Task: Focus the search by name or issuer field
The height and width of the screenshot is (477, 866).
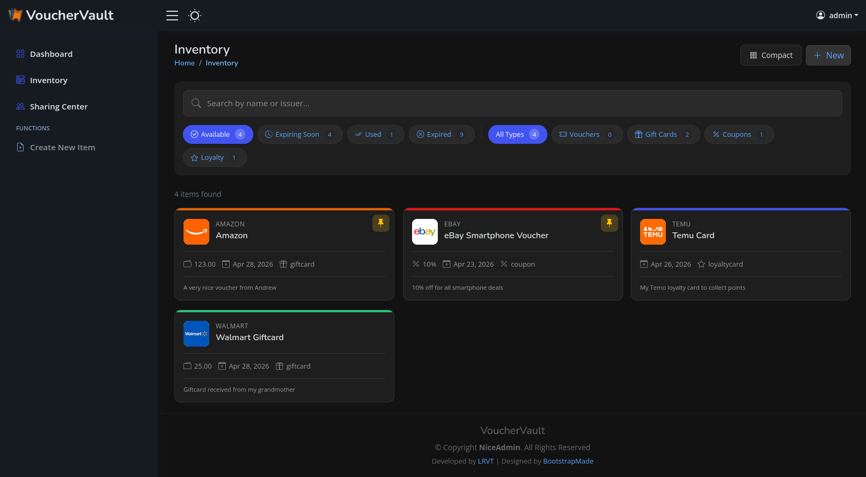Action: (512, 104)
